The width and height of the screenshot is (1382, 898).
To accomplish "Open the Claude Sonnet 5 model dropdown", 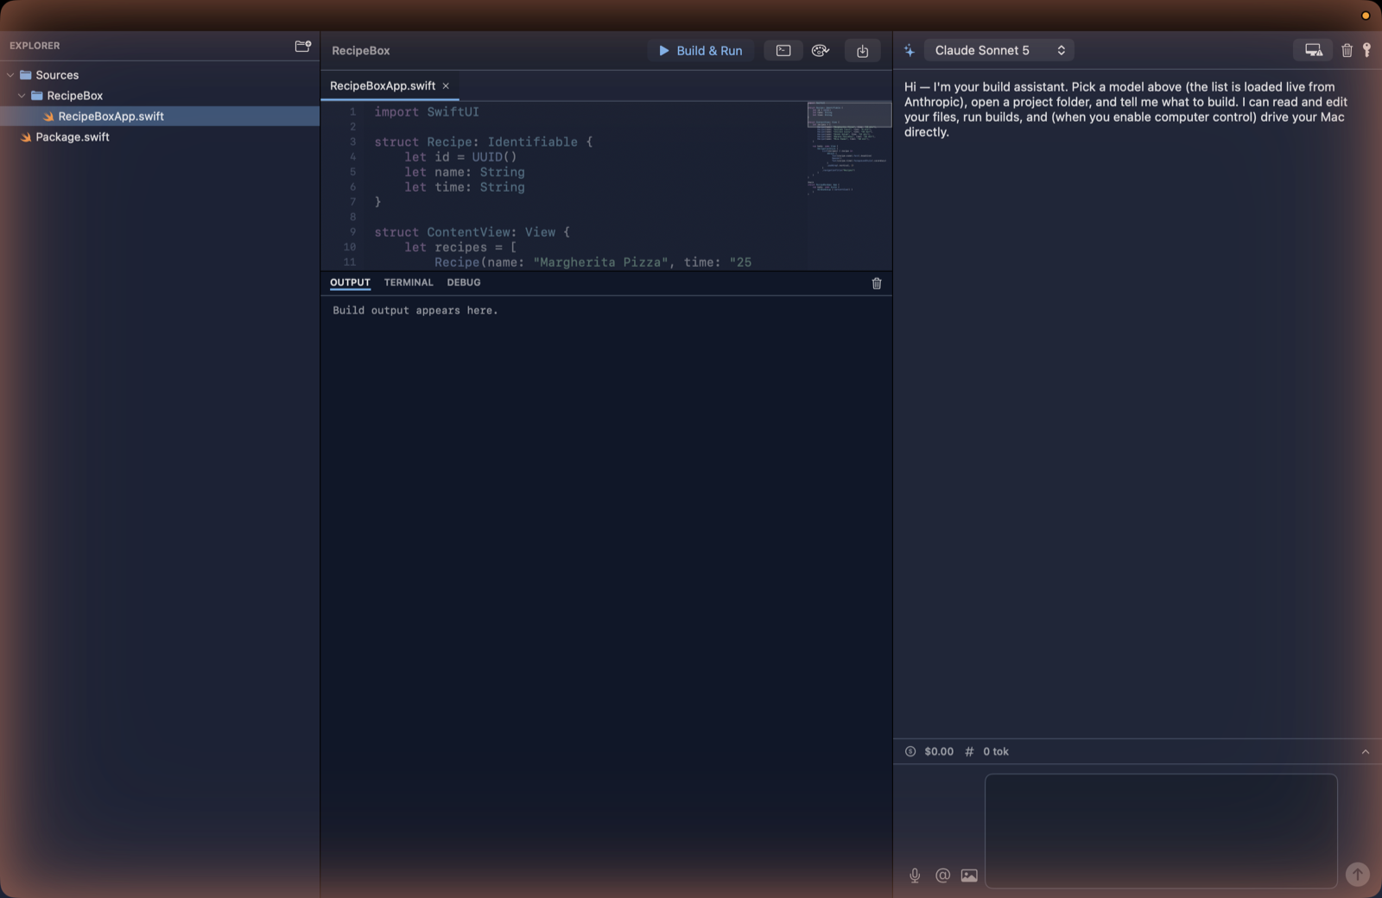I will 999,50.
